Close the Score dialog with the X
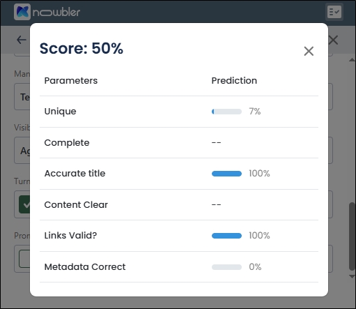Image resolution: width=356 pixels, height=309 pixels. coord(309,51)
